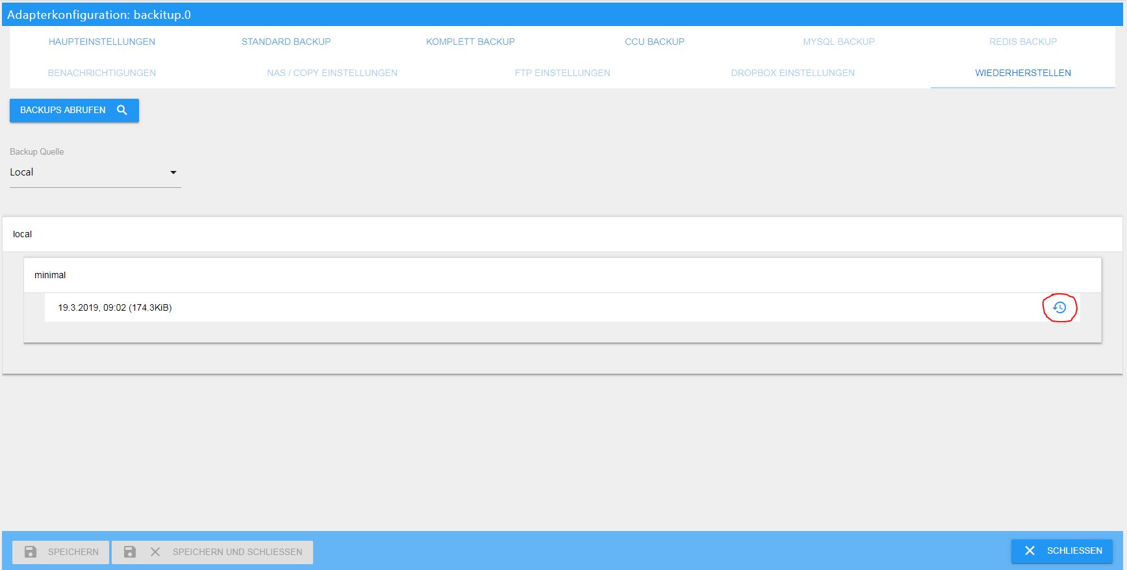This screenshot has height=570, width=1127.
Task: Open the MYSQL BACKUP tab
Action: click(839, 42)
